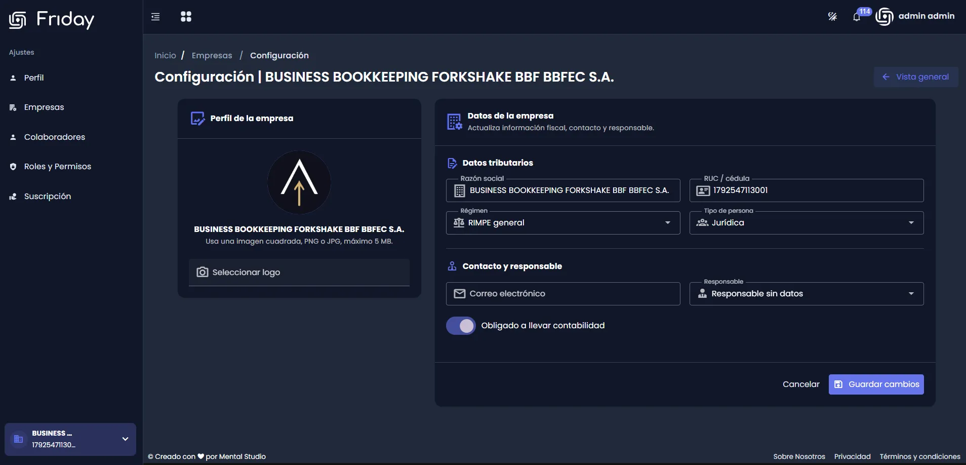
Task: Open Colaboradores in the sidebar
Action: [x=54, y=137]
